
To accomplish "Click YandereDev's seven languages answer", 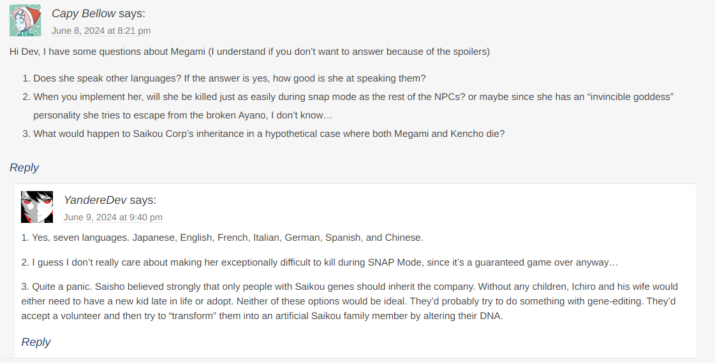I will 222,238.
